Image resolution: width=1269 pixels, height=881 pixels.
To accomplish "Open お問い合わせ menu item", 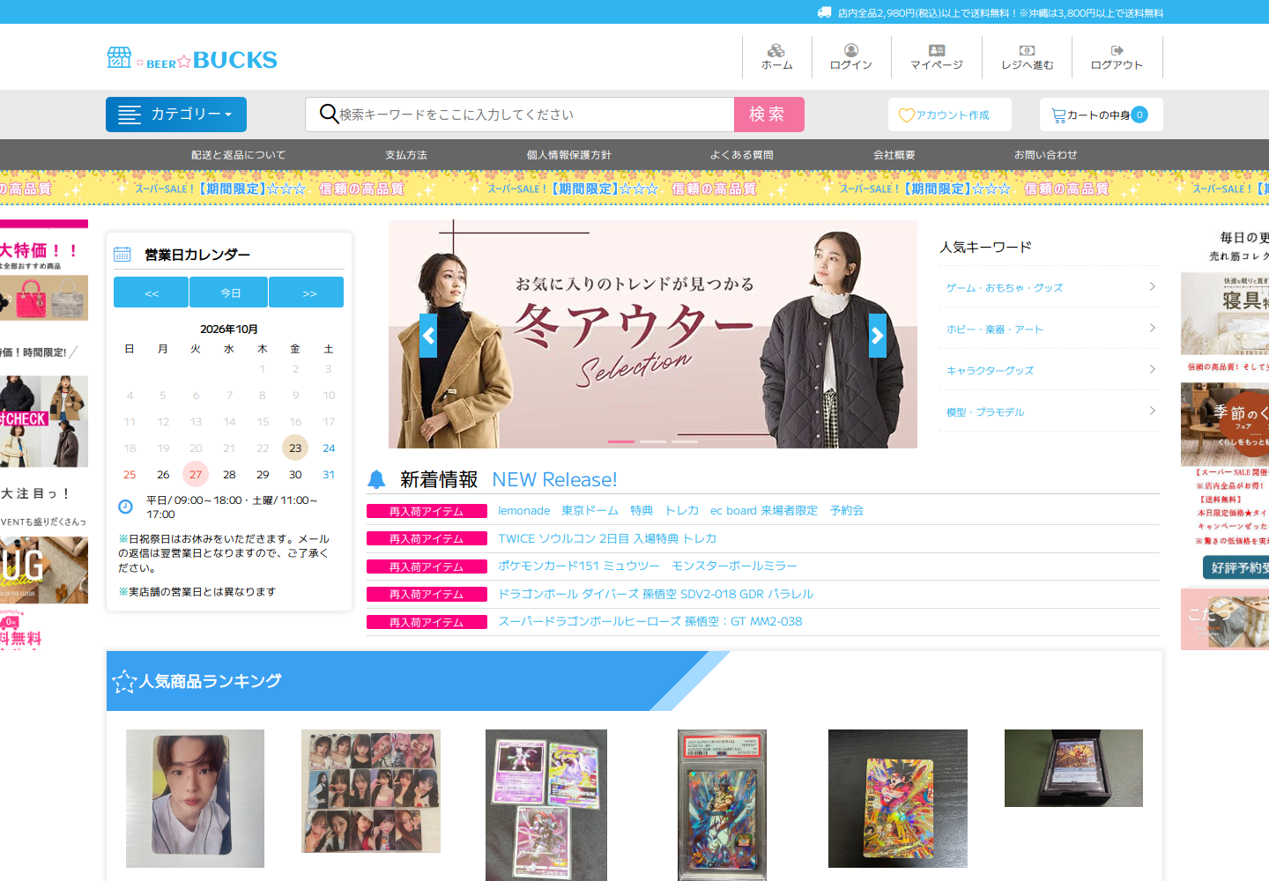I will 1046,155.
